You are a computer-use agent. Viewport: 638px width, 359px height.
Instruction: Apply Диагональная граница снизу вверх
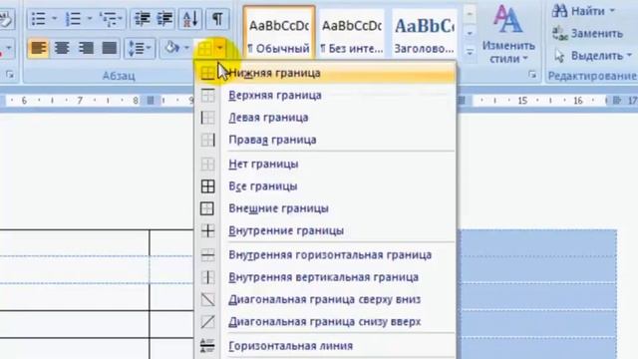tap(325, 322)
